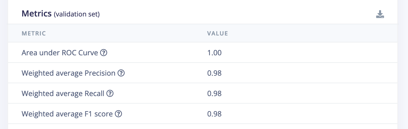Select the Weighted average Precision label
This screenshot has width=408, height=129.
pyautogui.click(x=68, y=73)
